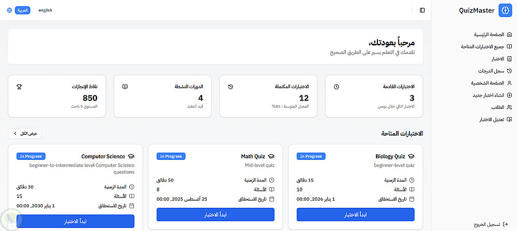Start the Biology Quiz with ابدأ الاختبار
The image size is (517, 231).
coord(356,214)
